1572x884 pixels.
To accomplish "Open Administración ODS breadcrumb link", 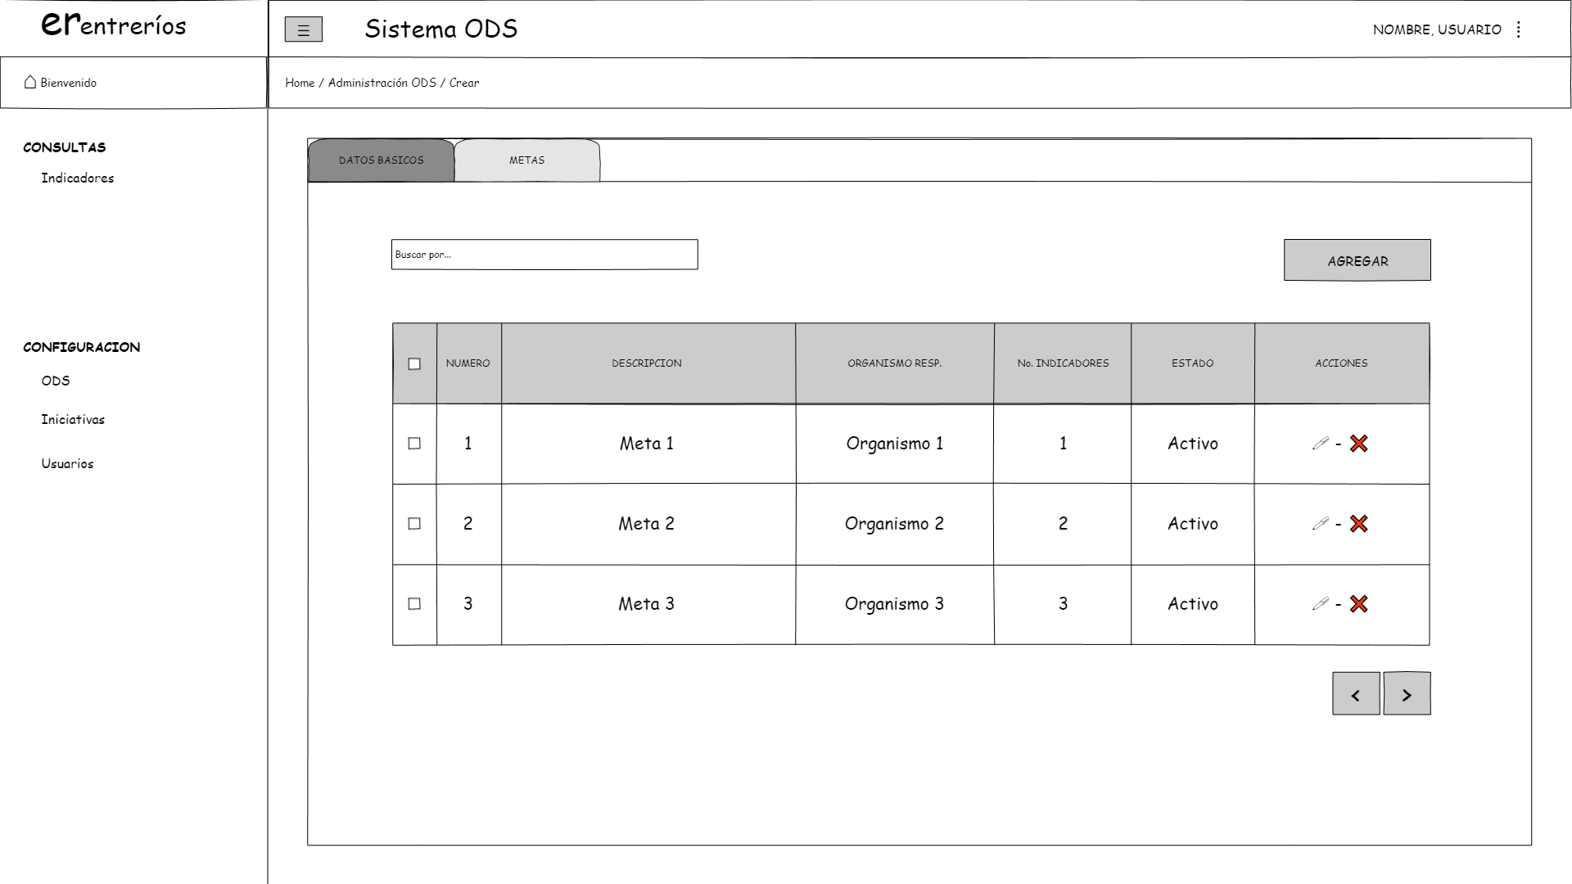I will (382, 83).
